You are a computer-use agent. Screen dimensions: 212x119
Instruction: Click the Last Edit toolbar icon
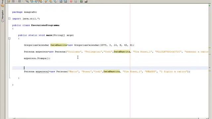pos(9,1)
